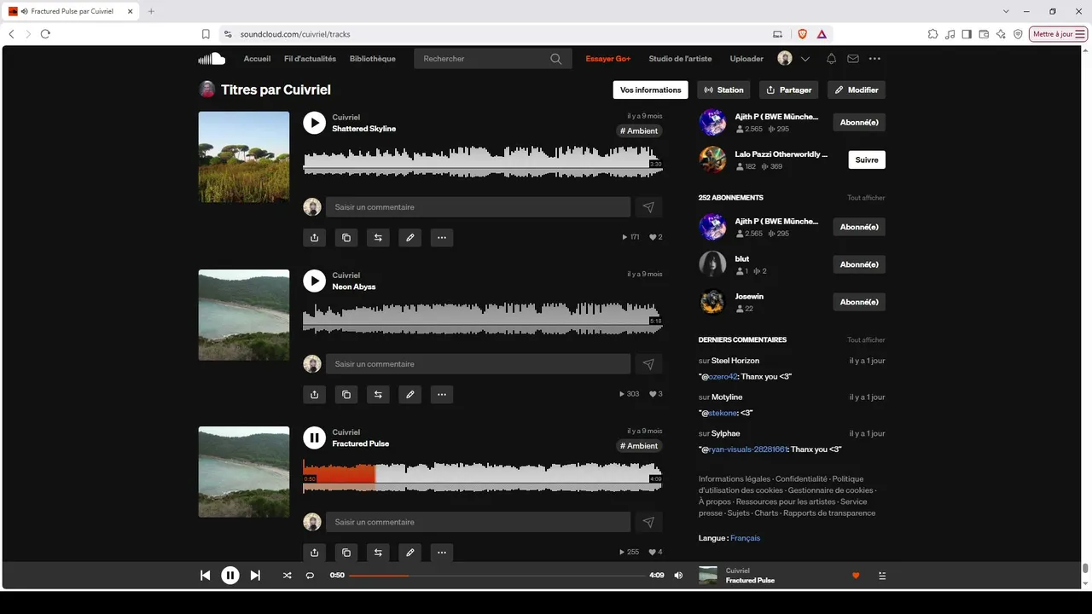
Task: Expand the profile avatar dropdown chevron
Action: [805, 59]
